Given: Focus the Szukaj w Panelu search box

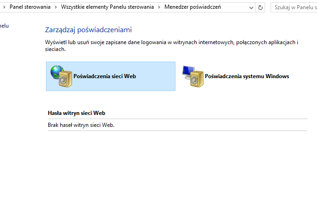Looking at the screenshot, I should click(294, 7).
